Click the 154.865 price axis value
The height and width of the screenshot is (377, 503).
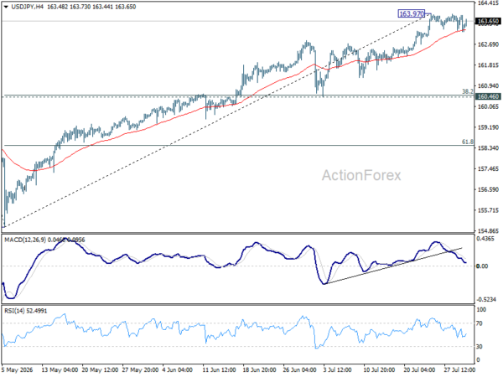[x=488, y=231]
